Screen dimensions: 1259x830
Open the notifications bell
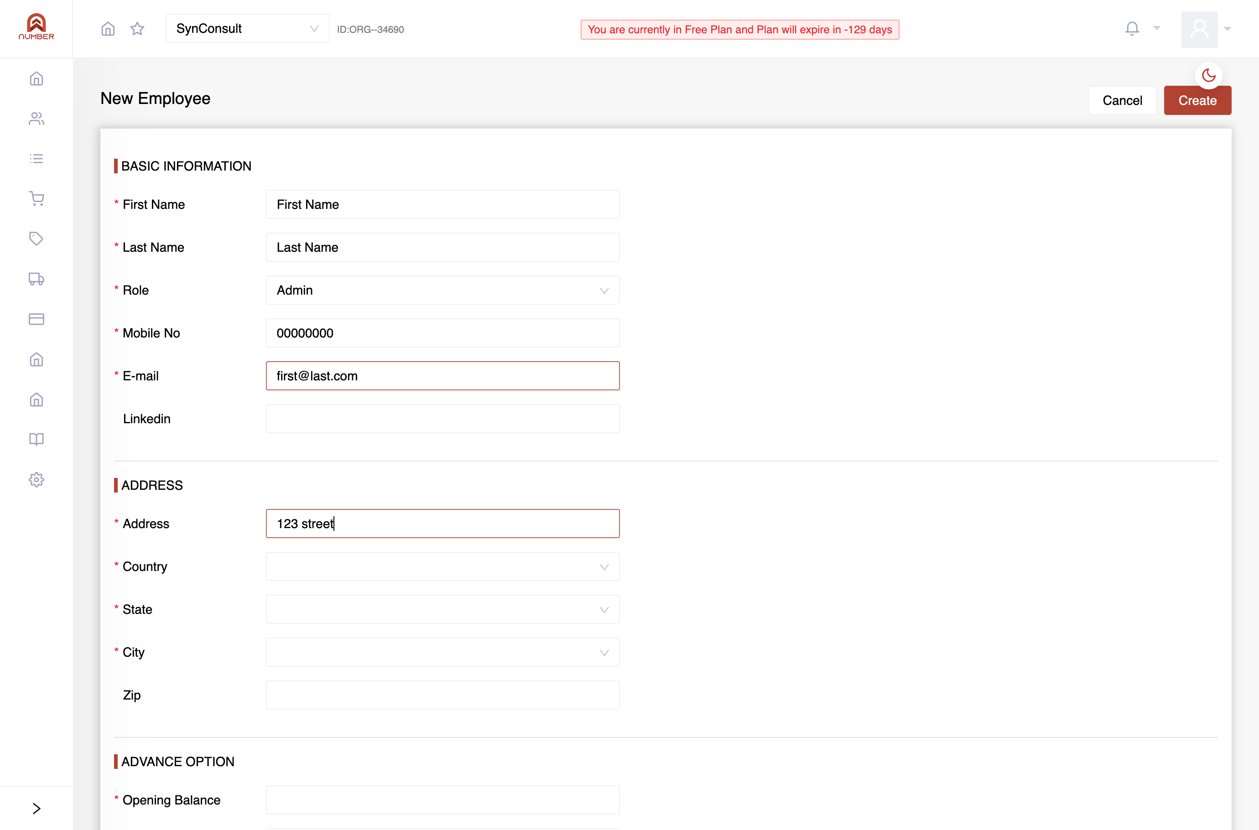[x=1132, y=29]
